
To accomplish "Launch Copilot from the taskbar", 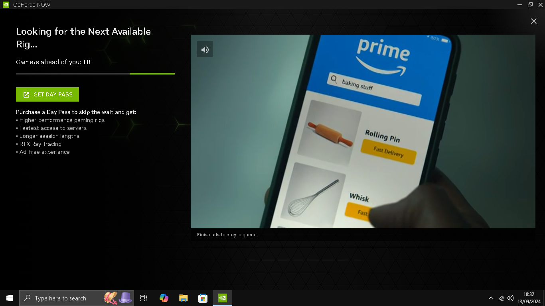I will (164, 298).
